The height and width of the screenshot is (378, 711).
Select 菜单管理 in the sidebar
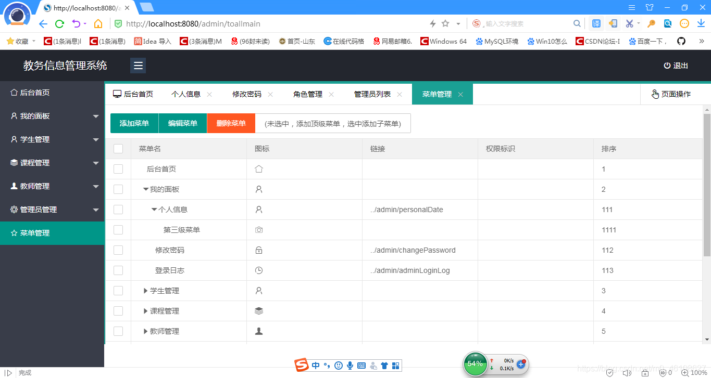pos(52,233)
